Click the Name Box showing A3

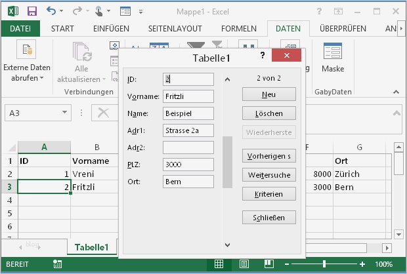[x=33, y=113]
